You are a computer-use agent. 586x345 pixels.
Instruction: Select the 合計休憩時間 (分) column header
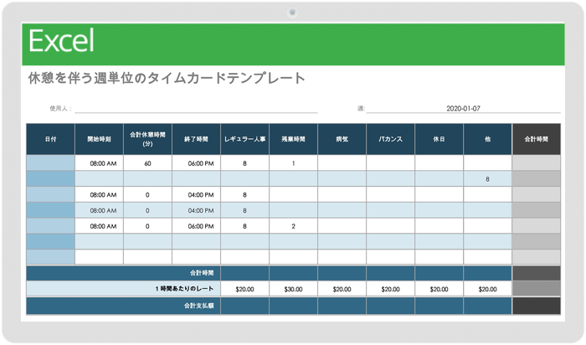point(147,139)
